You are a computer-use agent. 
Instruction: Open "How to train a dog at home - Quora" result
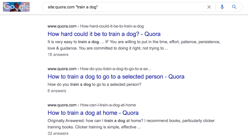point(93,113)
